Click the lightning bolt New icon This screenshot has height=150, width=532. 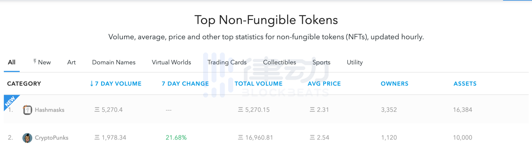click(35, 61)
